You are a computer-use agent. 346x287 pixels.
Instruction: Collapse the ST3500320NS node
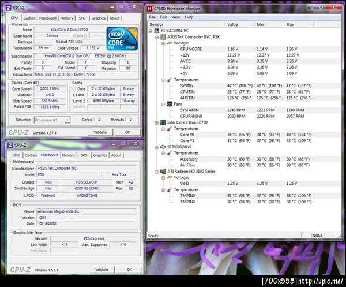point(157,147)
